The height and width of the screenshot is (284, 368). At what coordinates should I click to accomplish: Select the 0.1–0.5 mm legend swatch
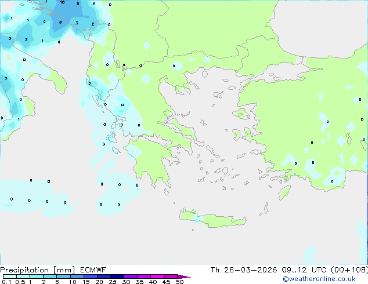[10, 276]
